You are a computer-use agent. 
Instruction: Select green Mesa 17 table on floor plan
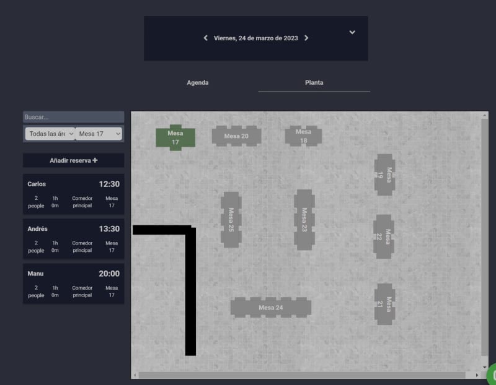pos(175,137)
